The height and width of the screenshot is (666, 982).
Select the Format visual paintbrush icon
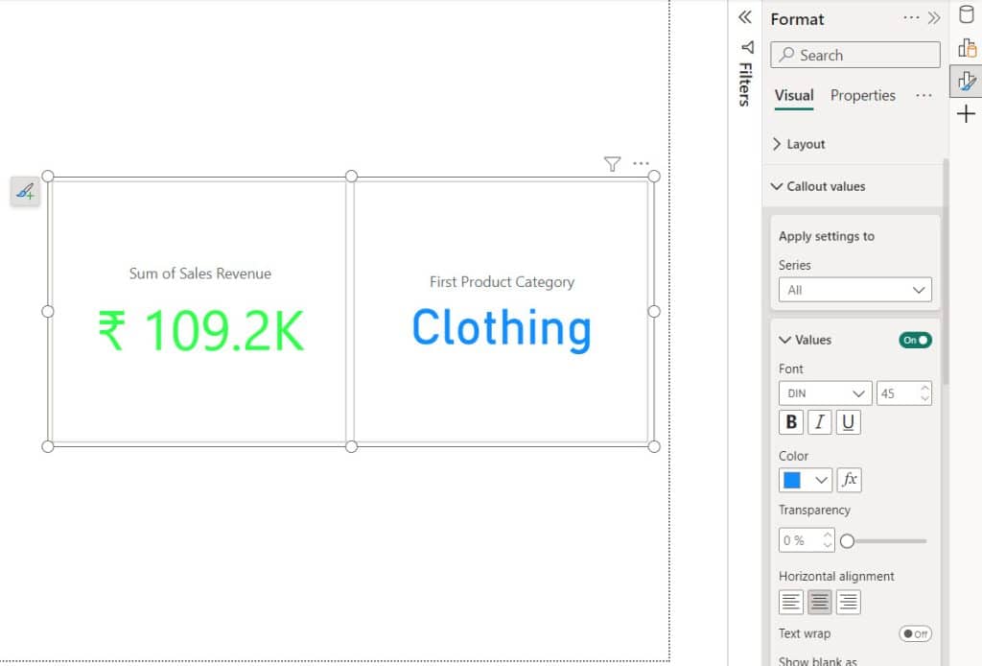pyautogui.click(x=967, y=81)
